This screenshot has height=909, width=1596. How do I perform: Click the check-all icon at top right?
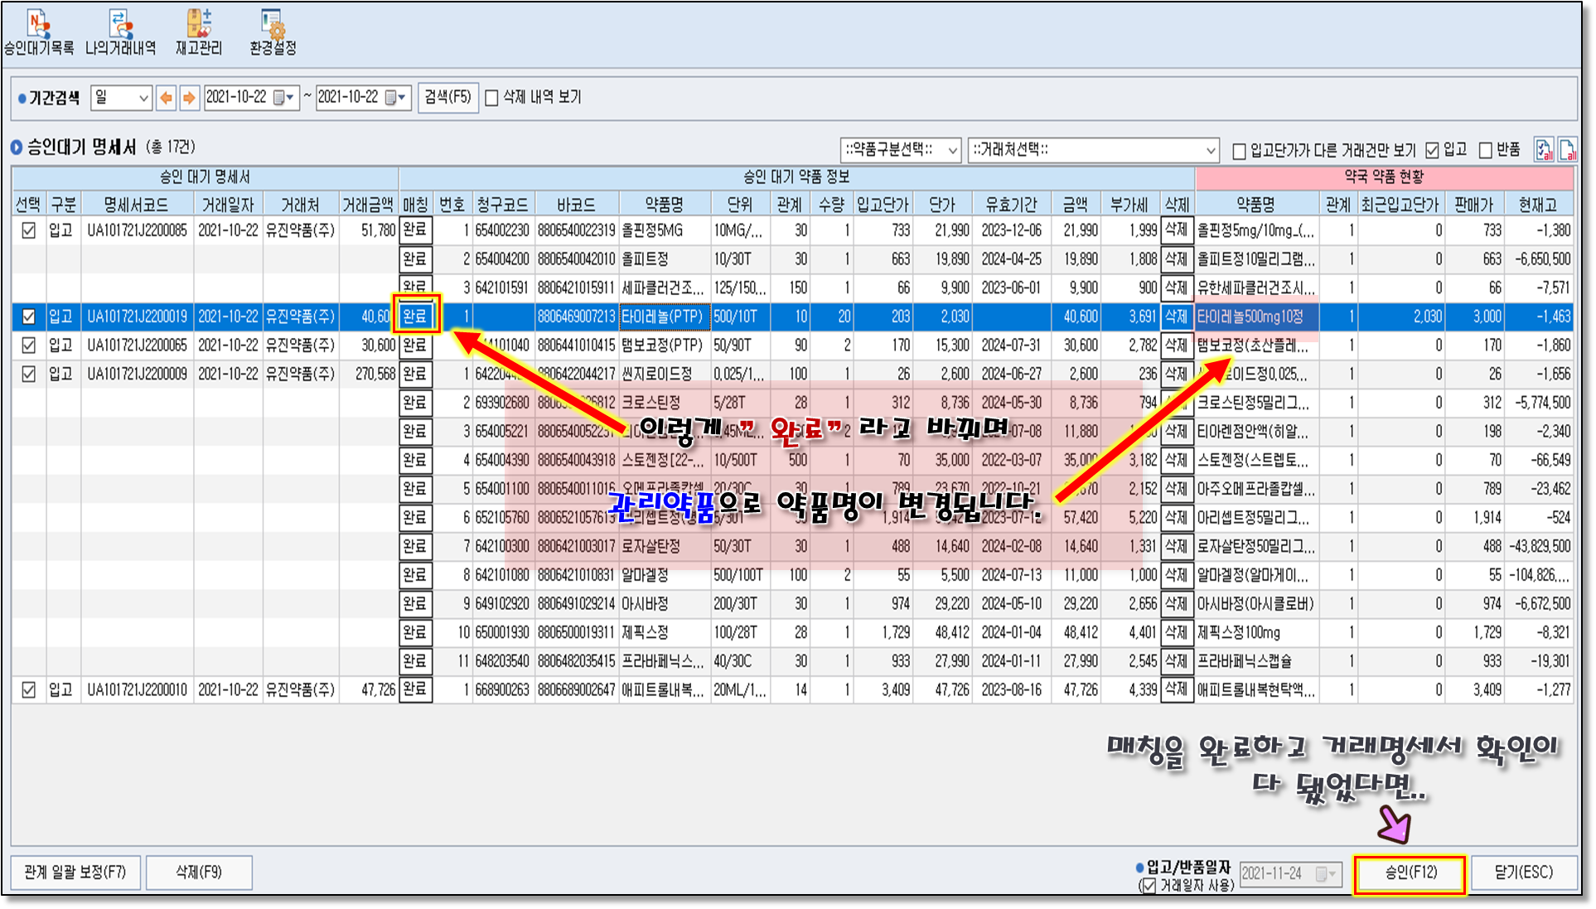(x=1544, y=150)
